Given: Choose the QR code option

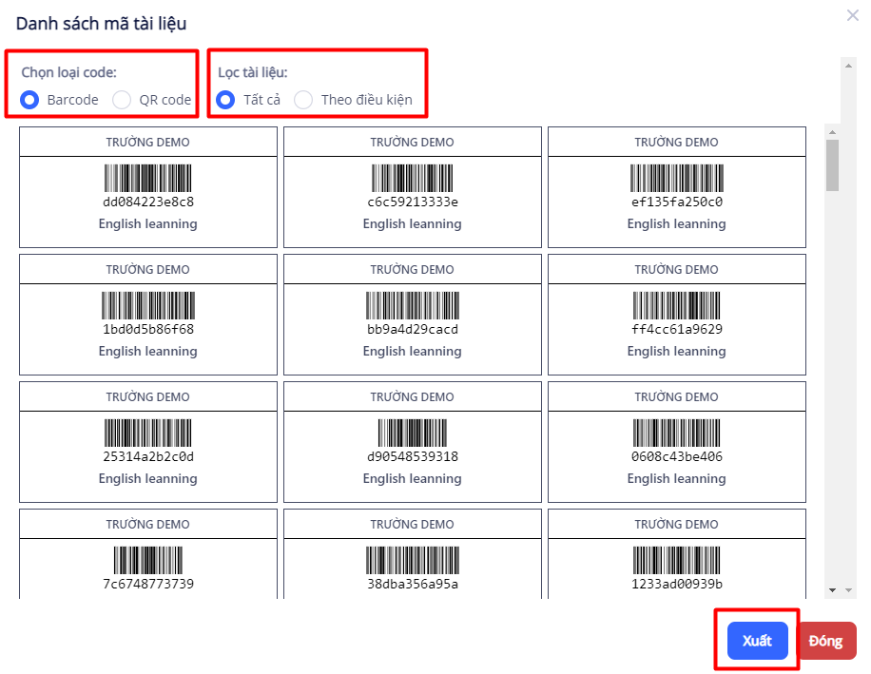Looking at the screenshot, I should [x=122, y=100].
